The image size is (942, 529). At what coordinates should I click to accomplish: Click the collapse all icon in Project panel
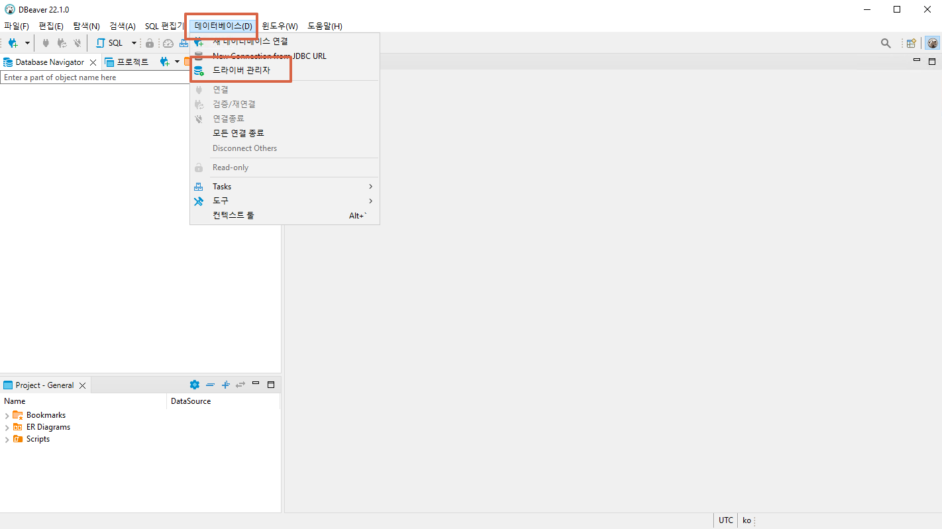tap(210, 385)
